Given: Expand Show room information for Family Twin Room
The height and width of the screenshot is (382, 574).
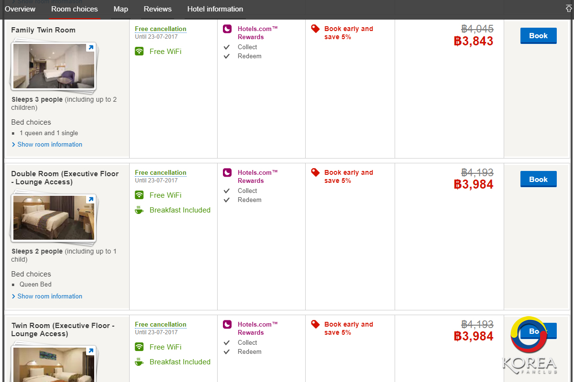Looking at the screenshot, I should pos(50,145).
